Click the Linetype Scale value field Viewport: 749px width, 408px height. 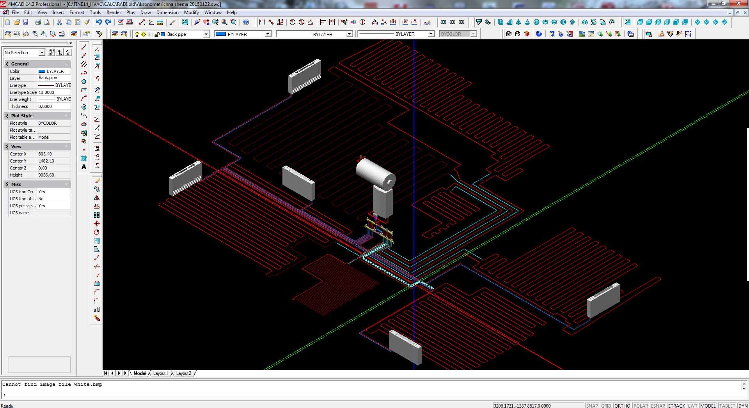click(x=54, y=92)
